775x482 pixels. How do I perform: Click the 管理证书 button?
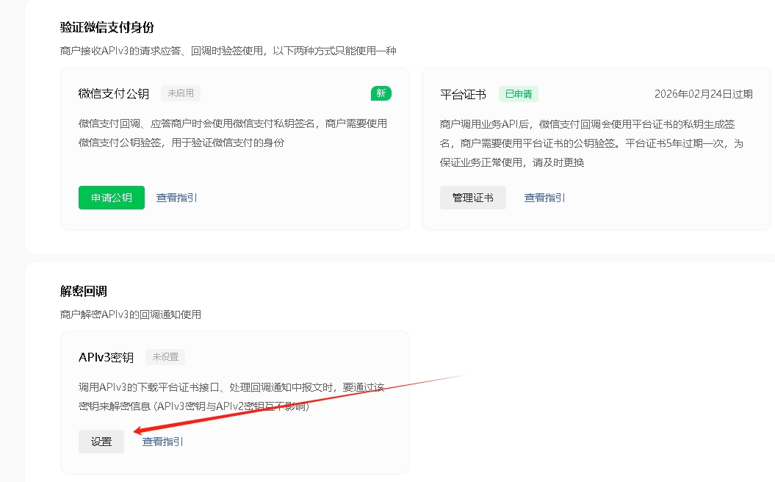(473, 198)
